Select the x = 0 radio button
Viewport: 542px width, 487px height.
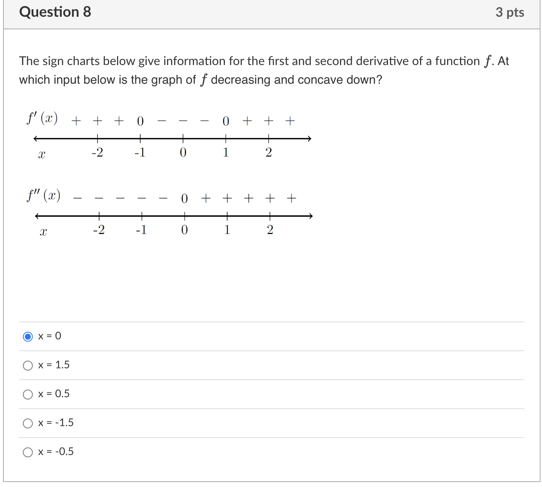(x=28, y=337)
